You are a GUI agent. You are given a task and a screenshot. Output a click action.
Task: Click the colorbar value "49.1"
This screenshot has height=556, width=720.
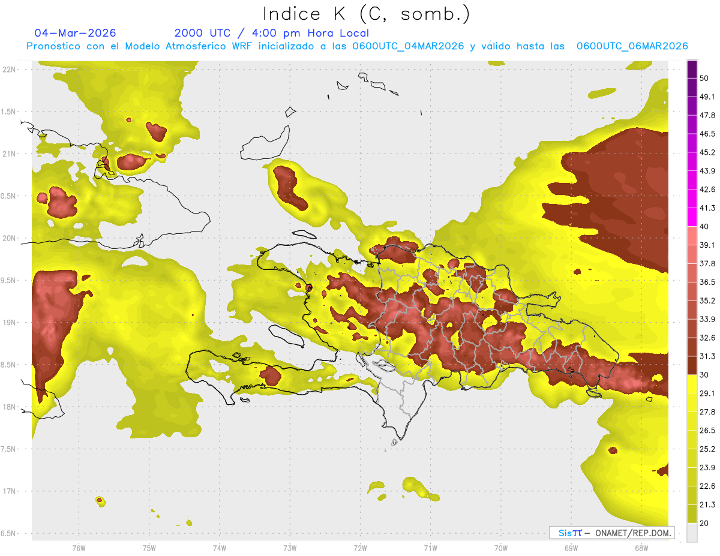click(x=707, y=97)
